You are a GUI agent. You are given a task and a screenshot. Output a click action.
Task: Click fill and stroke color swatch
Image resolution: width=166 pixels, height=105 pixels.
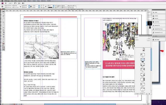click(3, 44)
